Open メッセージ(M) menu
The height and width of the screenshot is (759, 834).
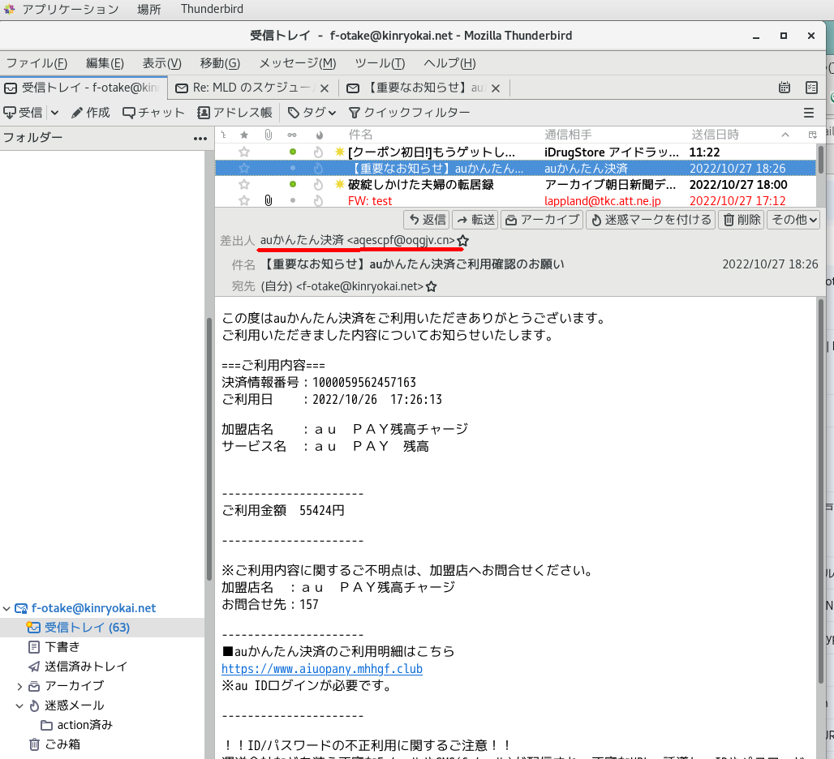[297, 63]
